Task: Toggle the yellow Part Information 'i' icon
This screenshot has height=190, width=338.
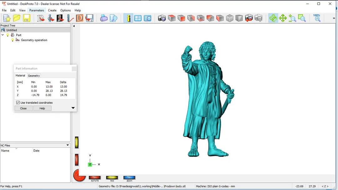Action: point(128,18)
